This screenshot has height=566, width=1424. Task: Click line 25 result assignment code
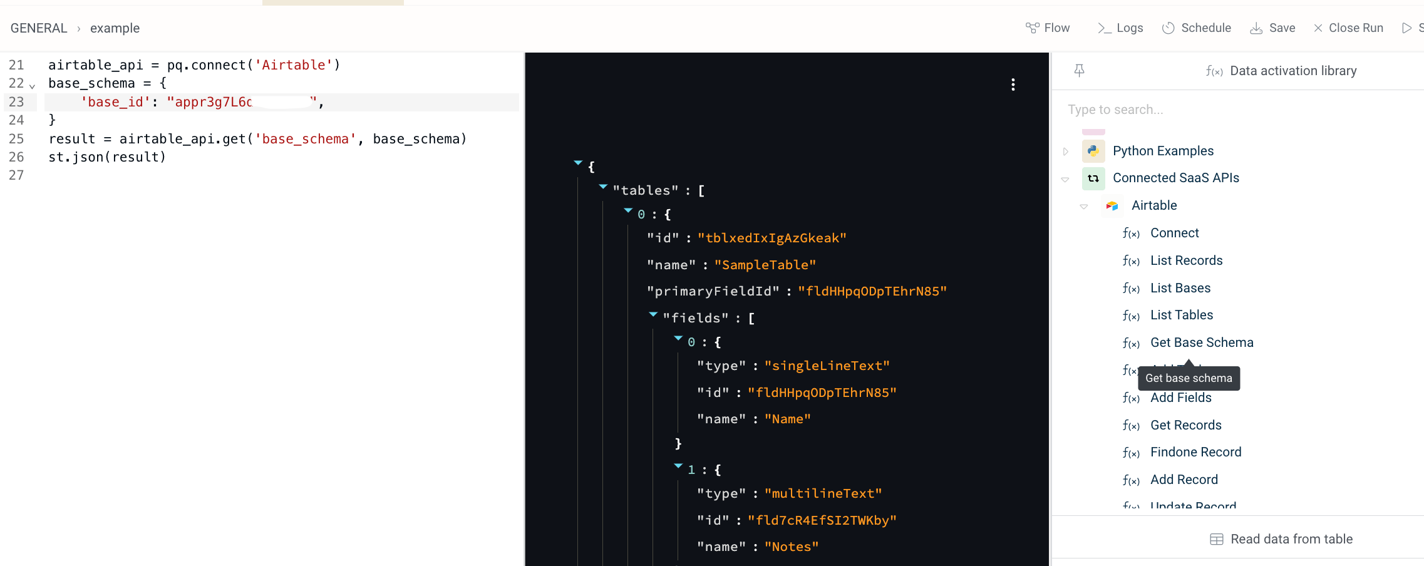coord(257,139)
